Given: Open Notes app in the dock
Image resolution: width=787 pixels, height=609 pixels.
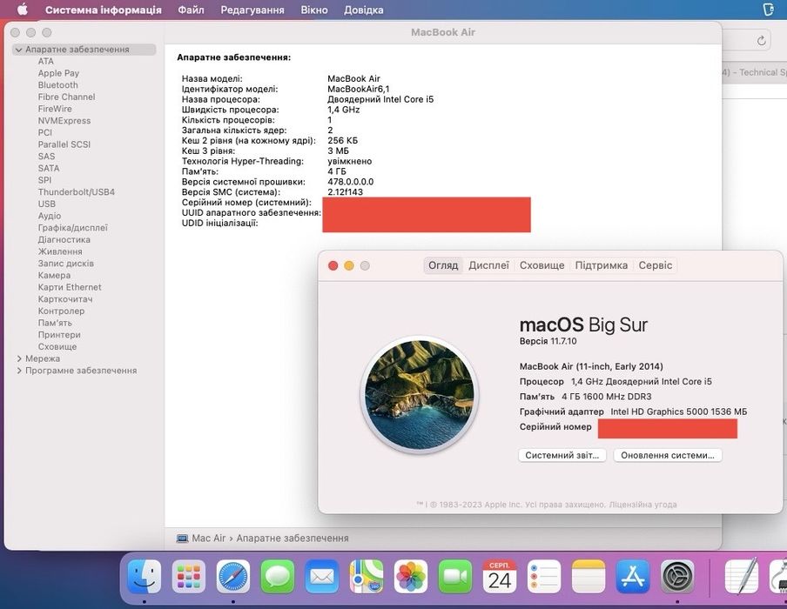Looking at the screenshot, I should [589, 577].
